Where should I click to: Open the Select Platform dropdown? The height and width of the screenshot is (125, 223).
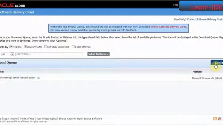point(98,54)
